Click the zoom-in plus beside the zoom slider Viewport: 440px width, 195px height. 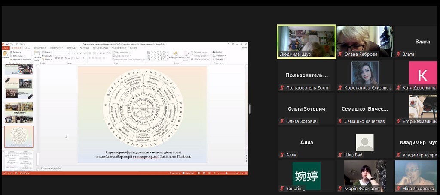tap(237, 173)
